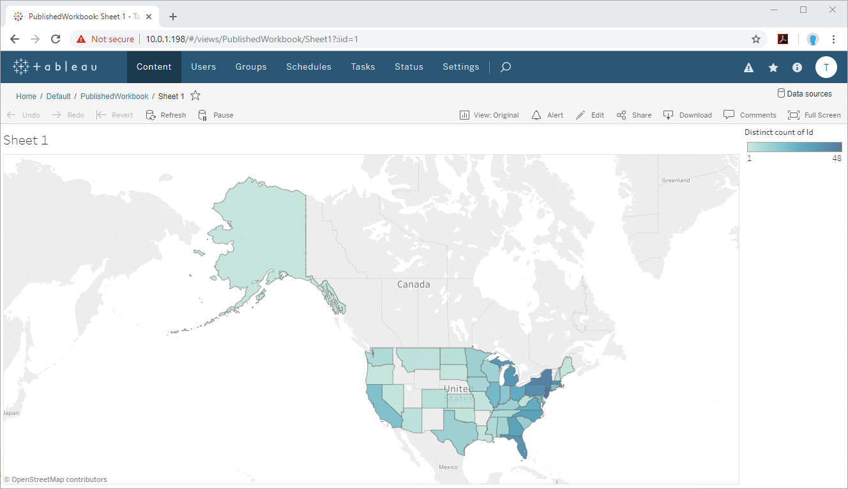Viewport: 848px width, 489px height.
Task: Favorite Sheet 1 using breadcrumb star
Action: 195,96
